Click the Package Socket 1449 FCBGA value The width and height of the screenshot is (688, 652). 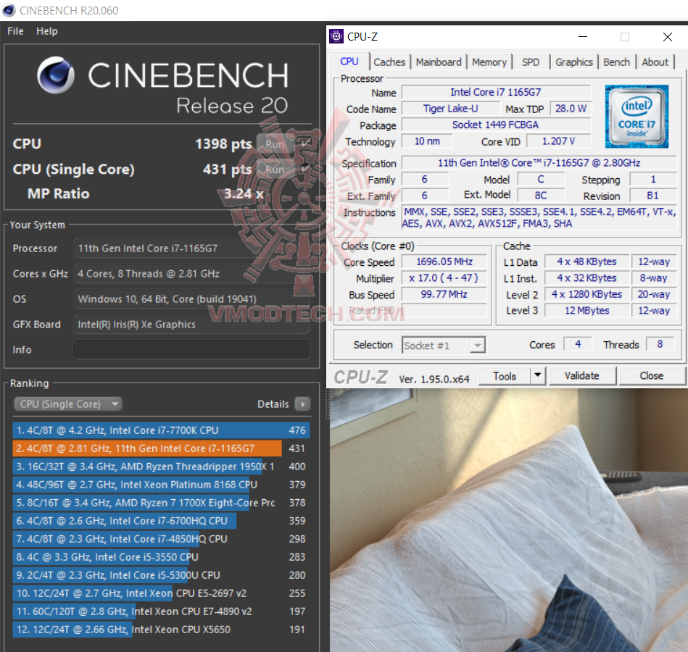click(x=496, y=125)
